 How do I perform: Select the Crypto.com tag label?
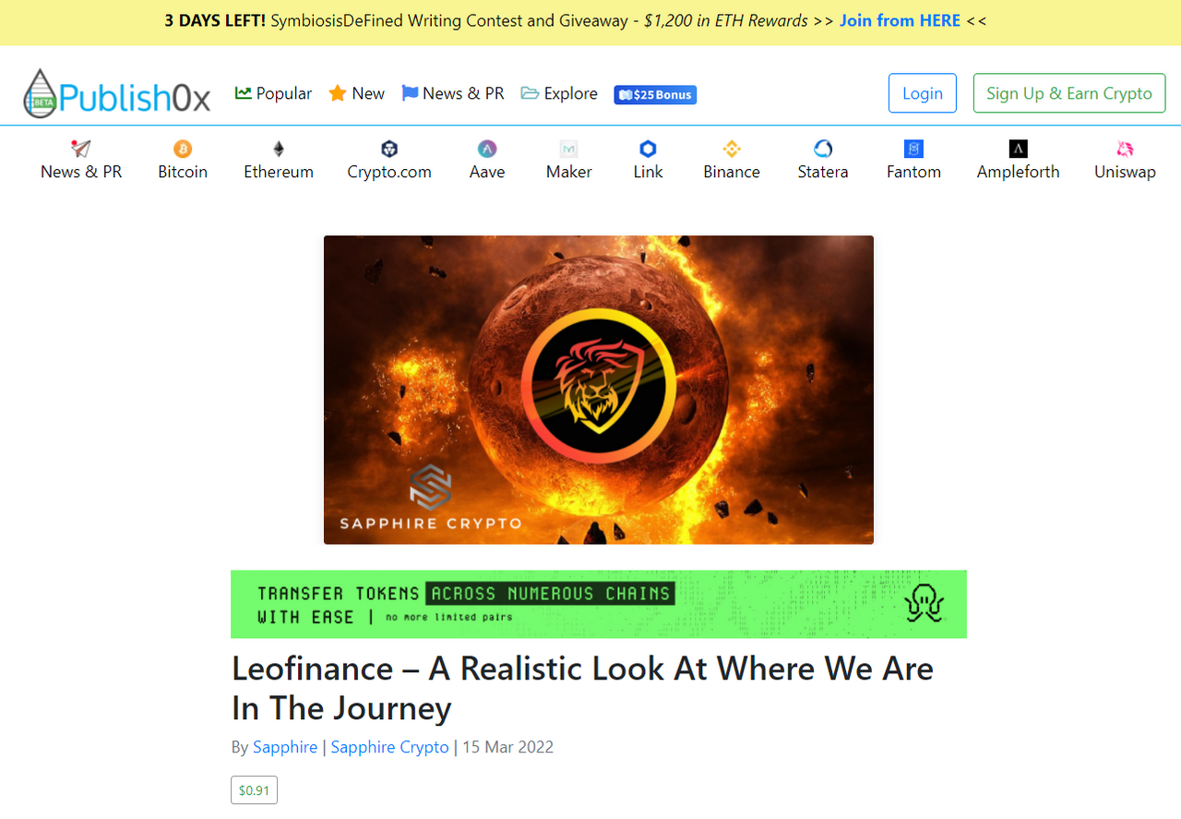tap(389, 172)
